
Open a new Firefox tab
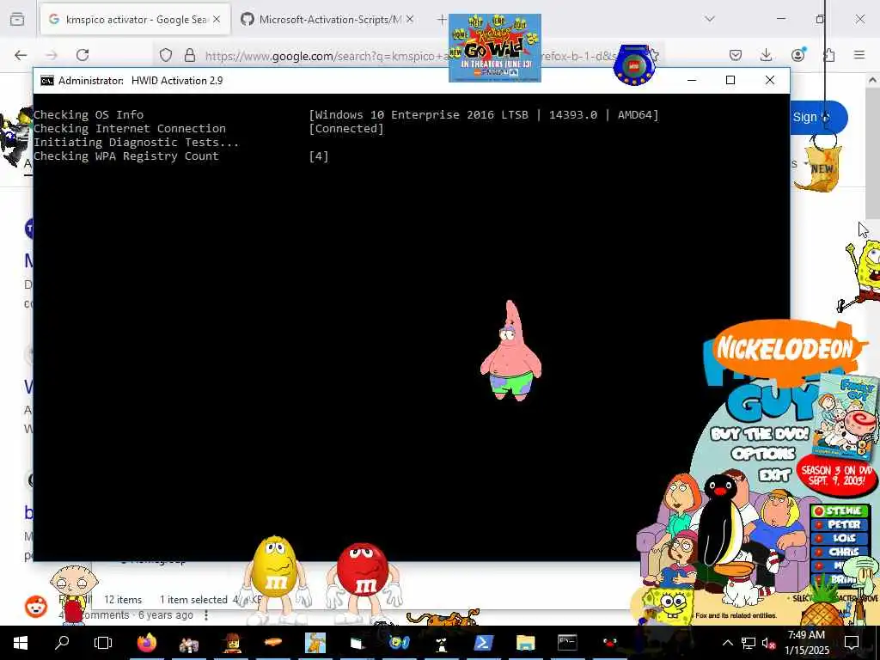pos(442,20)
